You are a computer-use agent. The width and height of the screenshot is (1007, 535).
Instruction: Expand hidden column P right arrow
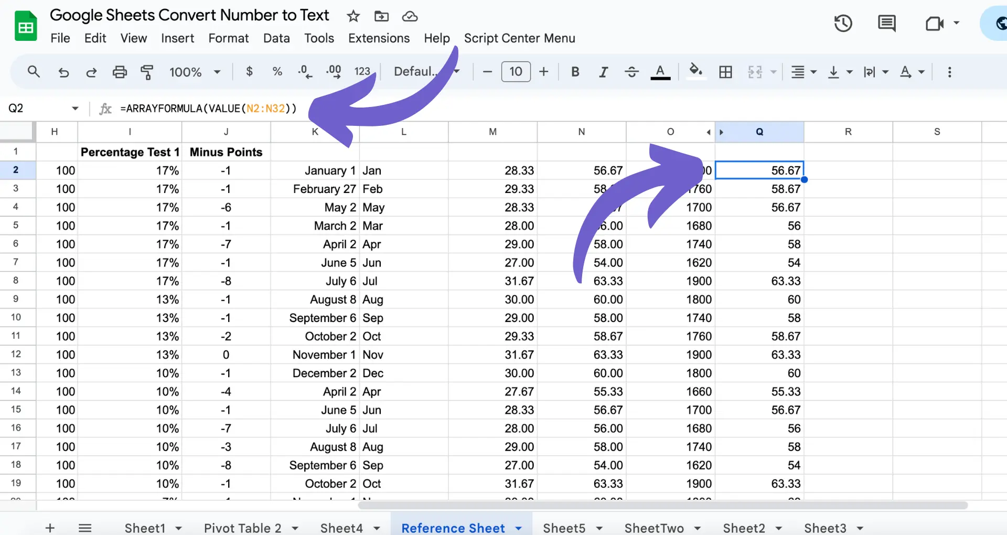pyautogui.click(x=721, y=132)
